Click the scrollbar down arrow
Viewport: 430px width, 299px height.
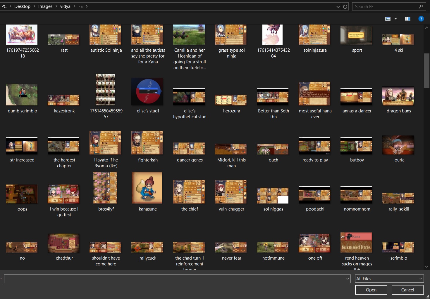click(426, 267)
